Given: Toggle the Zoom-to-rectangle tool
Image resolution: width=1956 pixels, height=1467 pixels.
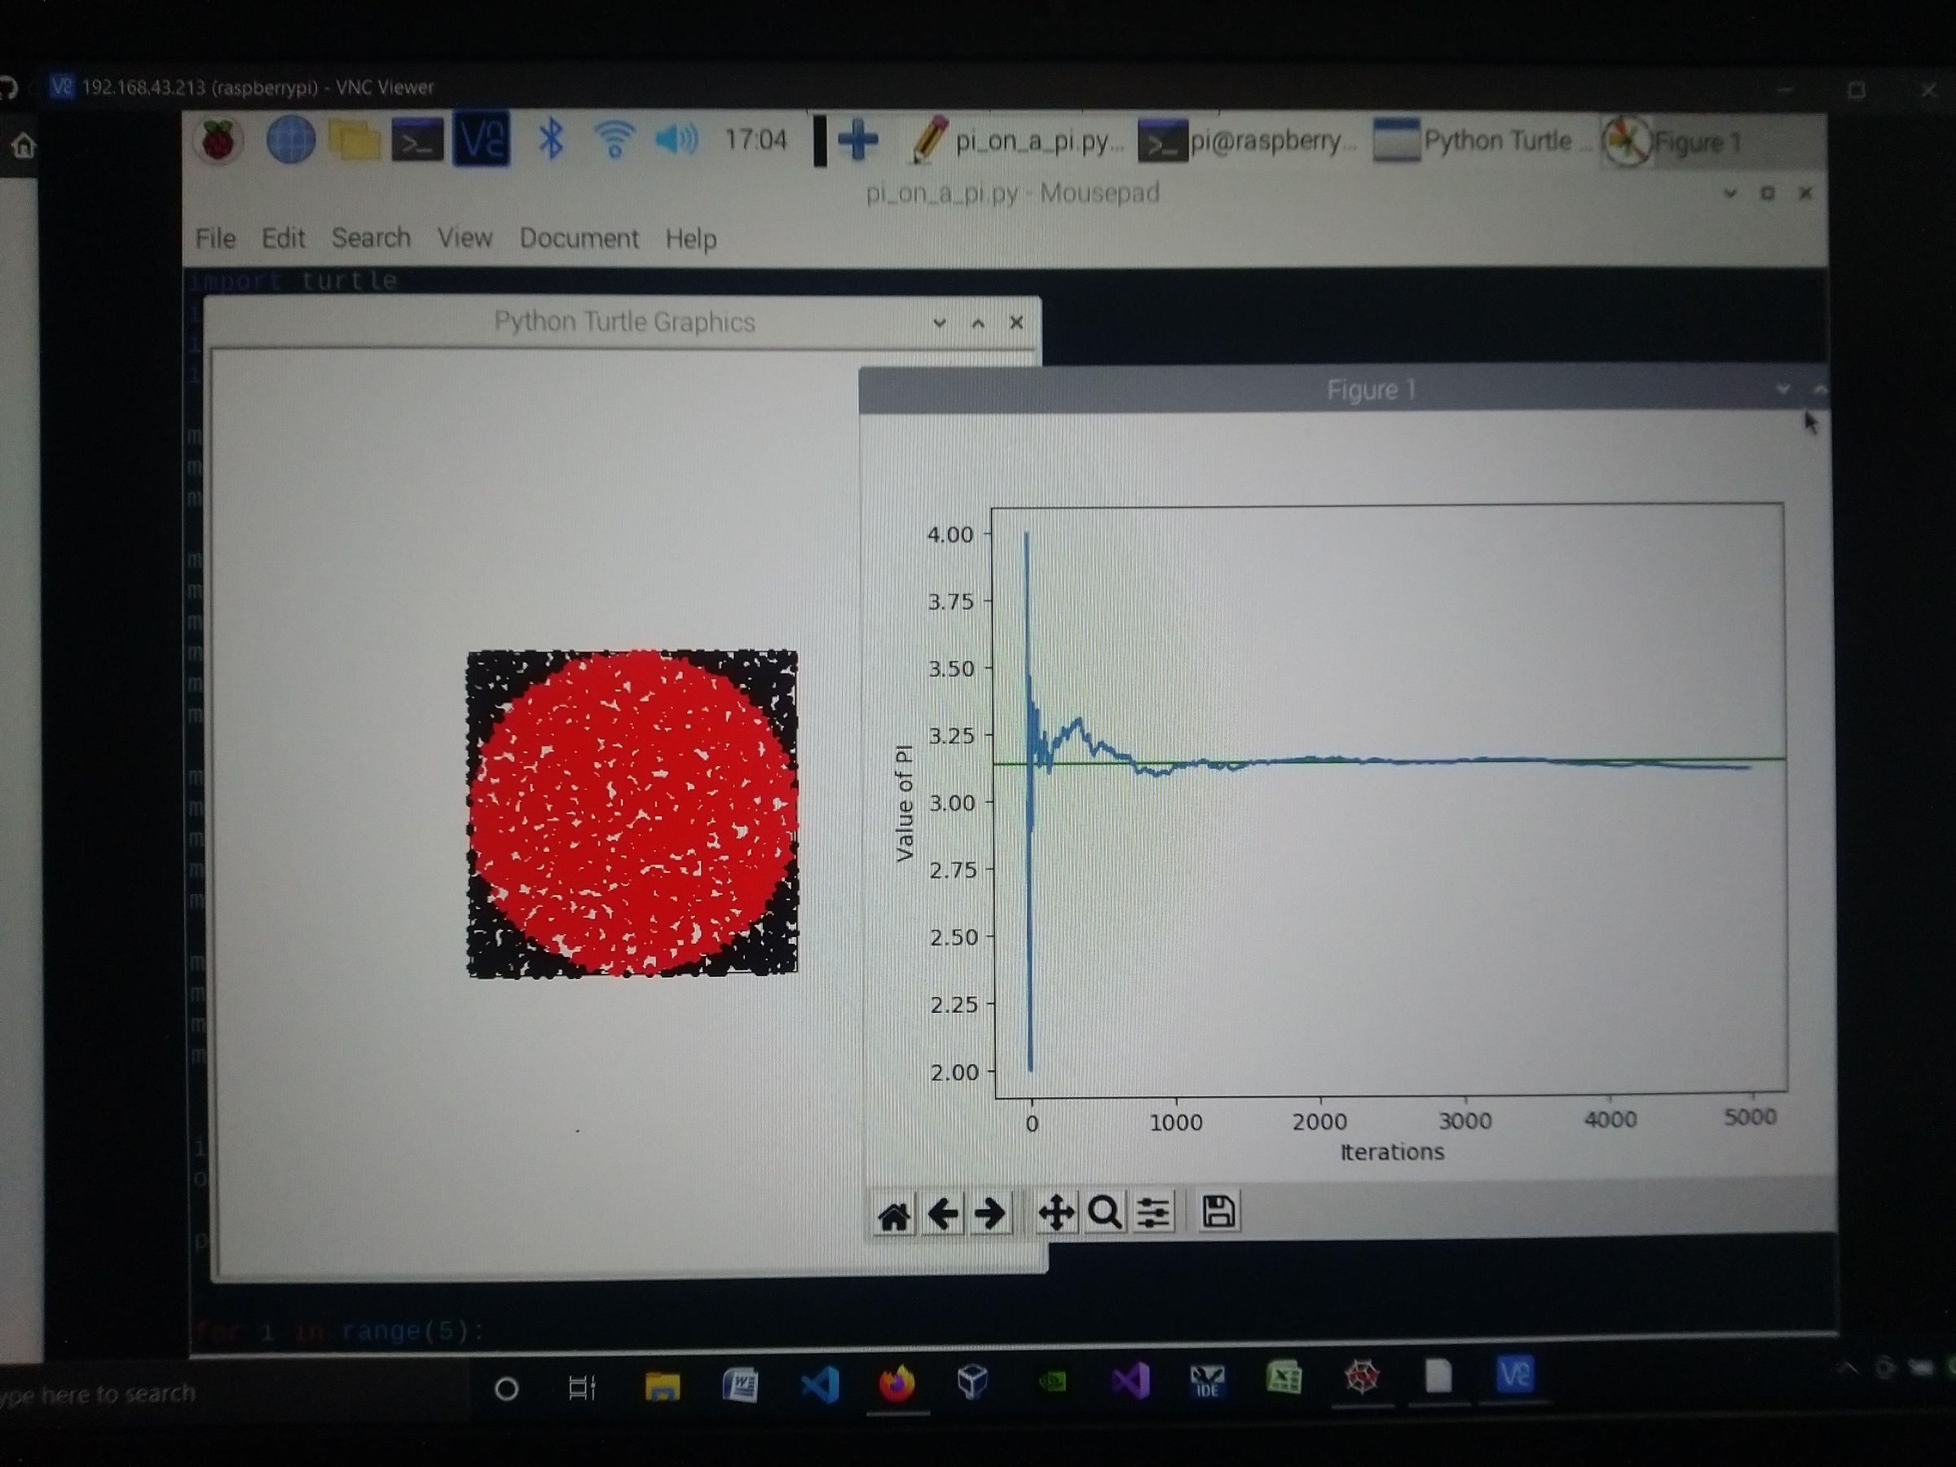Looking at the screenshot, I should (x=1104, y=1213).
